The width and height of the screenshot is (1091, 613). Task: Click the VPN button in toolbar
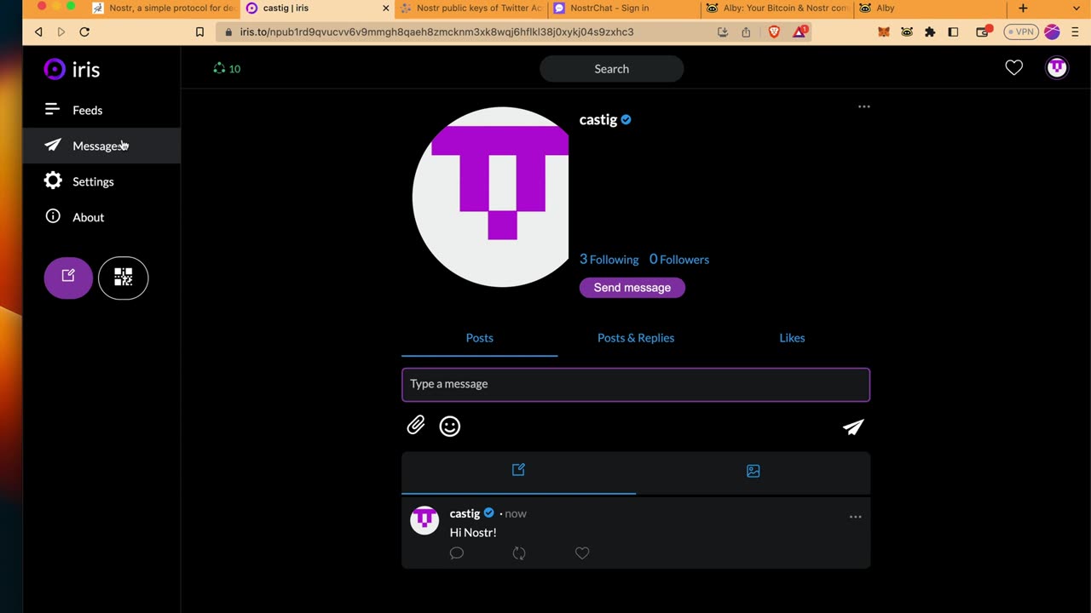pyautogui.click(x=1021, y=32)
